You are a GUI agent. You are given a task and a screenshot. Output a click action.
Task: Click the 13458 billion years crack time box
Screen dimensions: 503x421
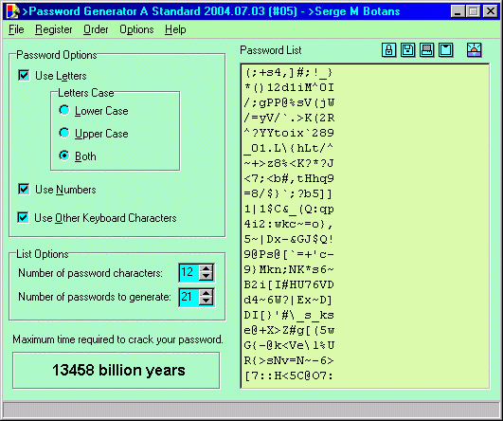(x=117, y=370)
